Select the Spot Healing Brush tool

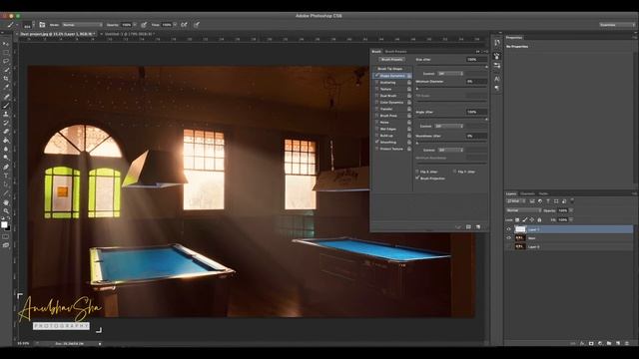[x=6, y=97]
